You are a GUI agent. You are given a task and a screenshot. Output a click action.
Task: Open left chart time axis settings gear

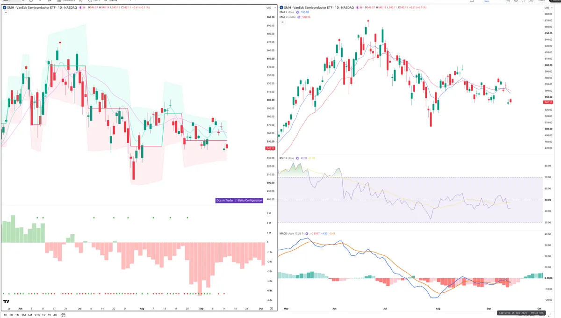(x=271, y=309)
